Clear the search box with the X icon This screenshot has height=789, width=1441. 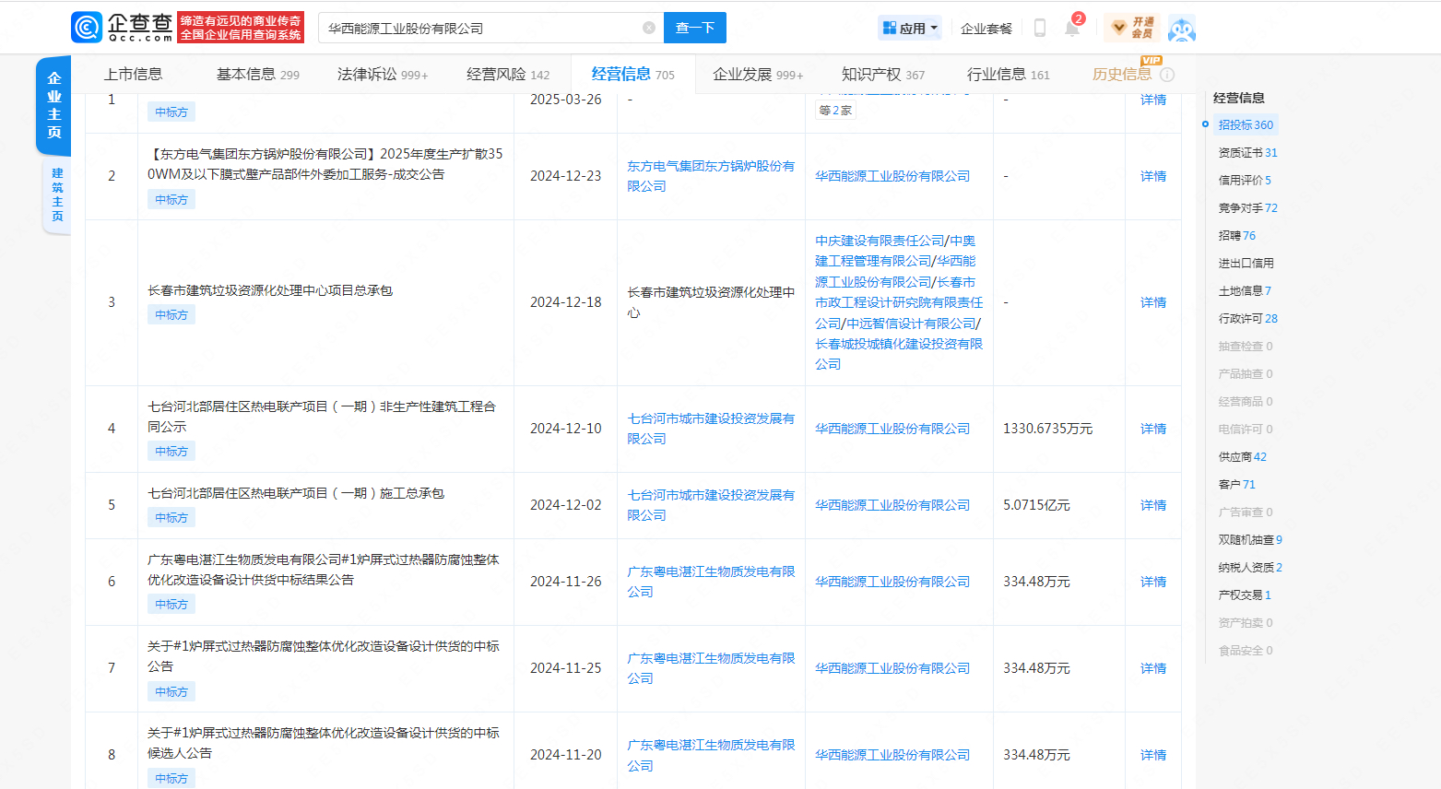tap(649, 28)
